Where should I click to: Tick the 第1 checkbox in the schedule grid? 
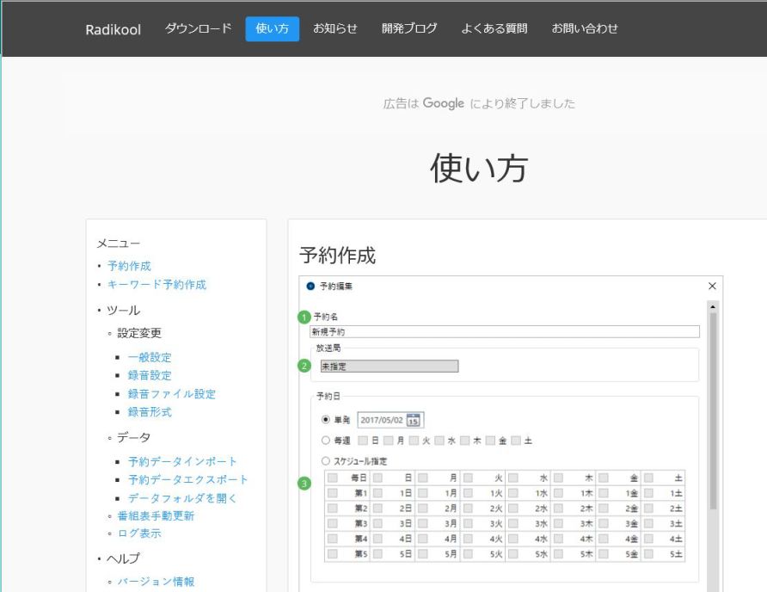click(333, 493)
